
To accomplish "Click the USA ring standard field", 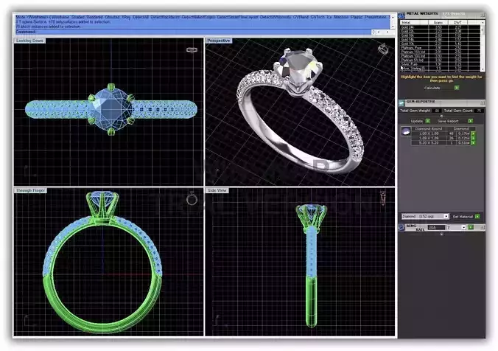I will 436,227.
